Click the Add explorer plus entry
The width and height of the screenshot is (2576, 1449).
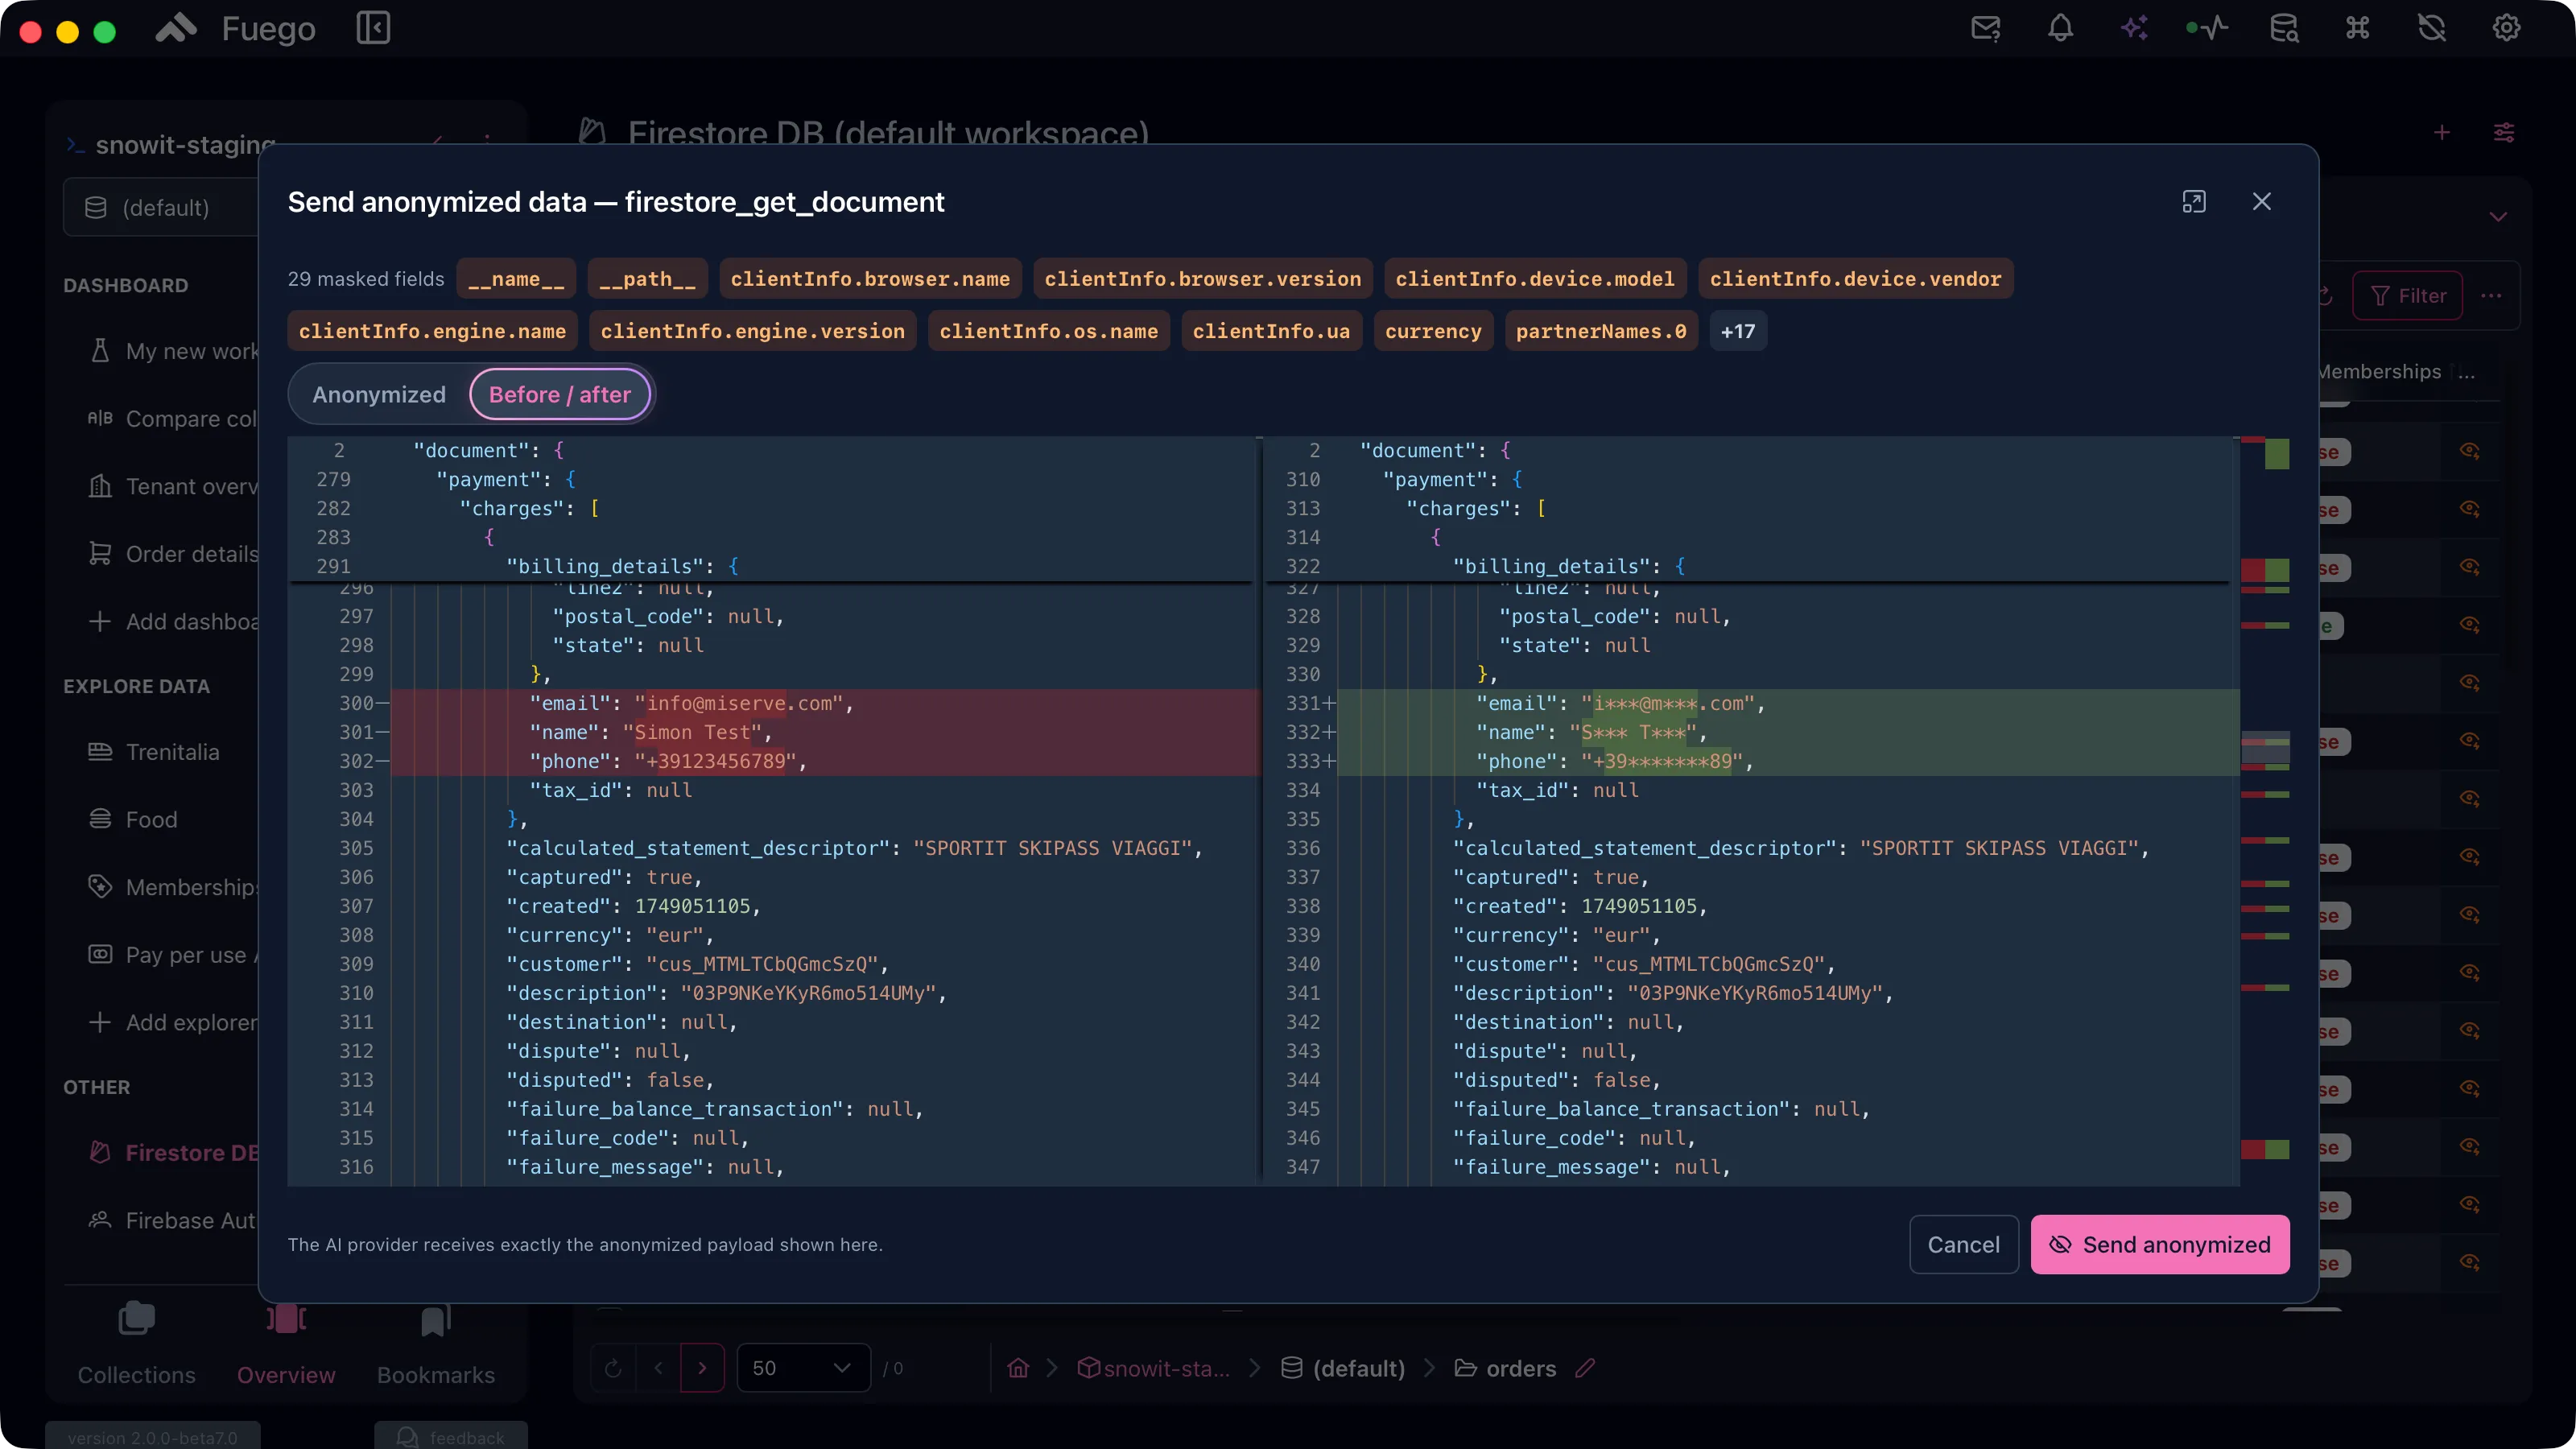172,1022
